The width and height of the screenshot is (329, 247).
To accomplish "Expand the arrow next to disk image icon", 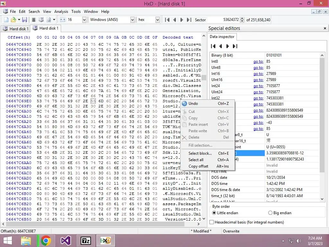I will 54,20.
